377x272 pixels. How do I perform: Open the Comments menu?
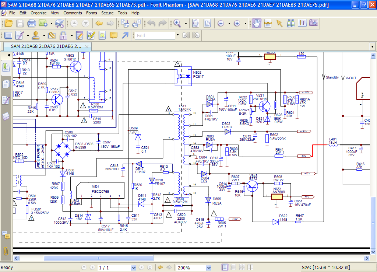point(73,13)
